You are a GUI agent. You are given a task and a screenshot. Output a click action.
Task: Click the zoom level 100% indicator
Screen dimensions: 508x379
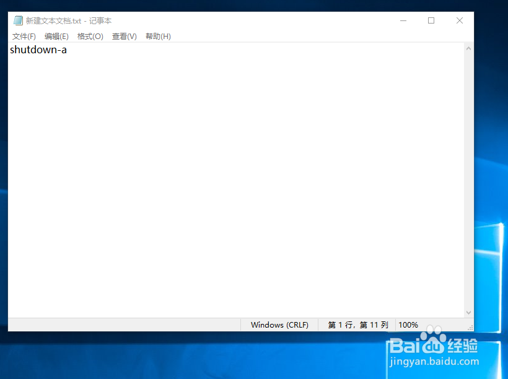click(408, 325)
